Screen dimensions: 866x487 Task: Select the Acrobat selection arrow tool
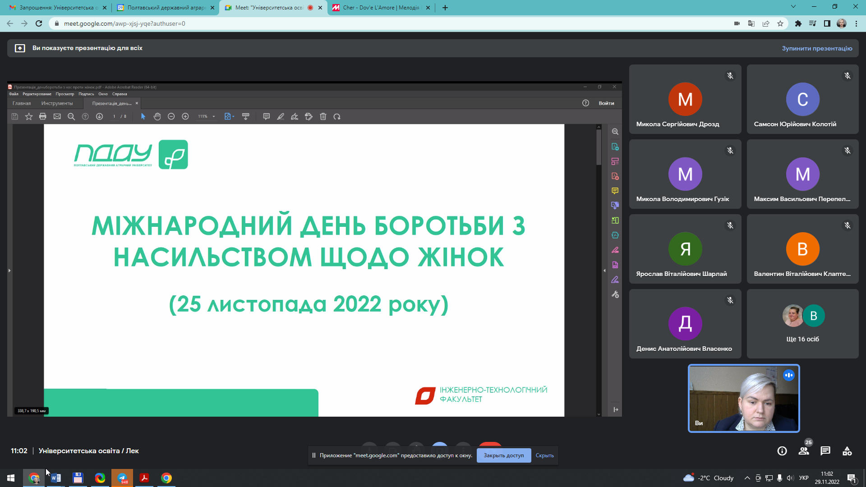[143, 116]
